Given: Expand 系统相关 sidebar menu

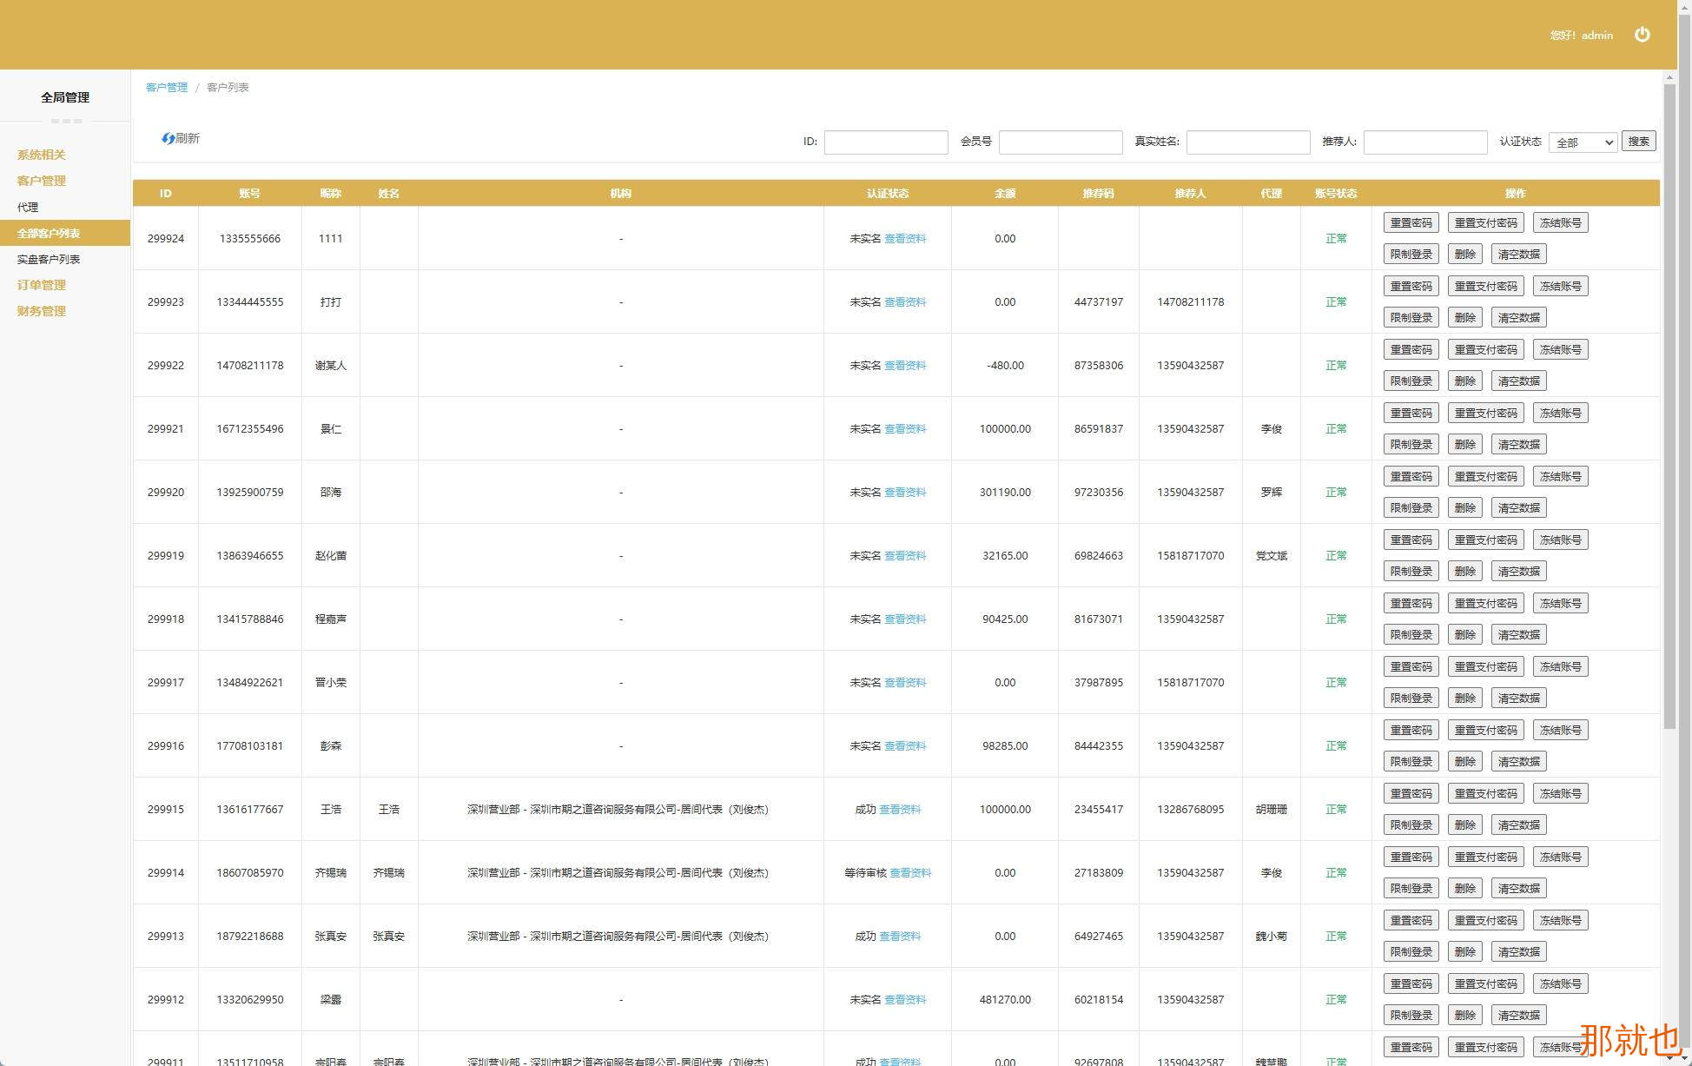Looking at the screenshot, I should (x=42, y=155).
